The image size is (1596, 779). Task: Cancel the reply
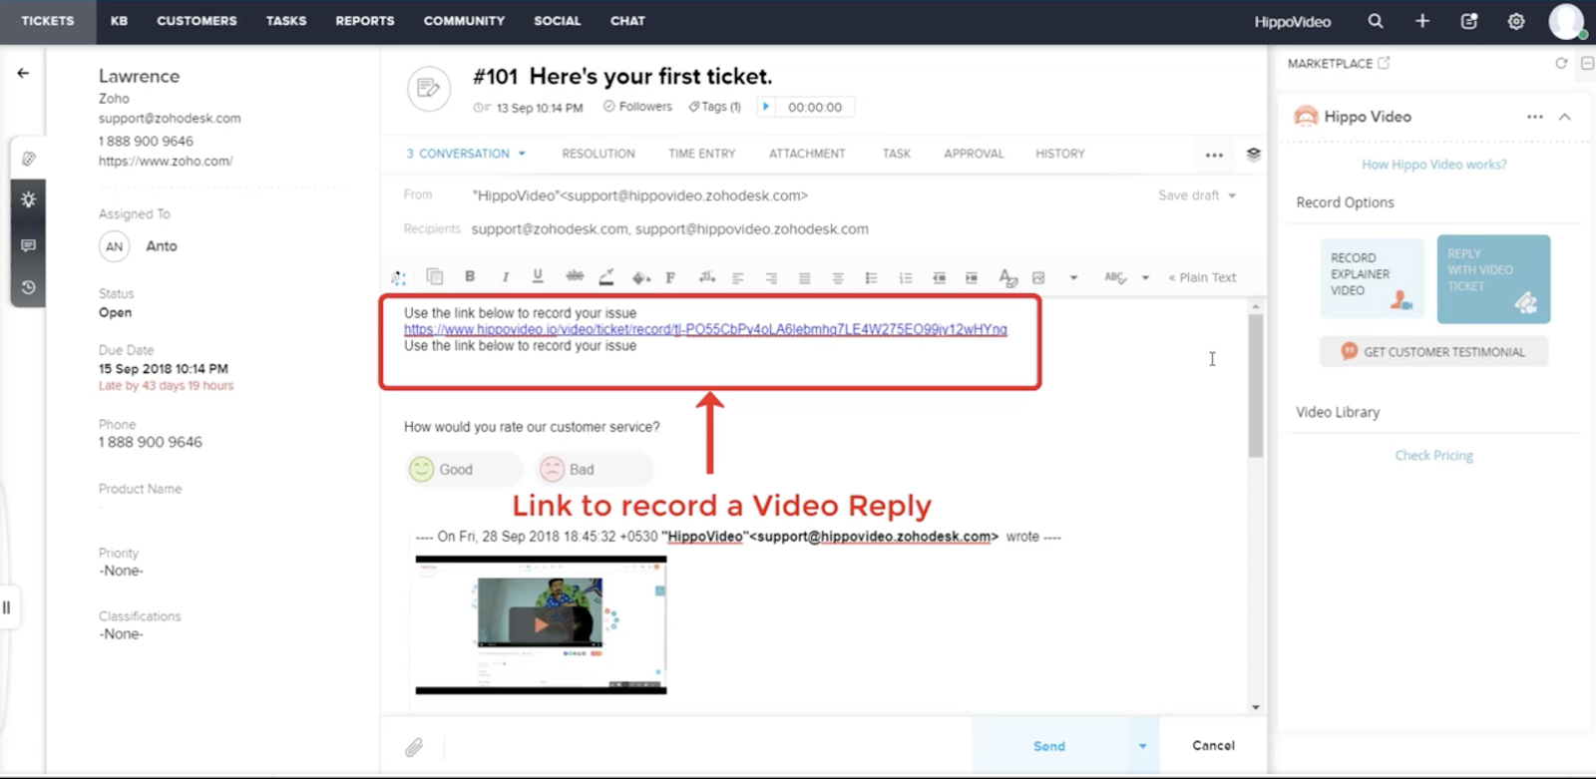(1213, 745)
